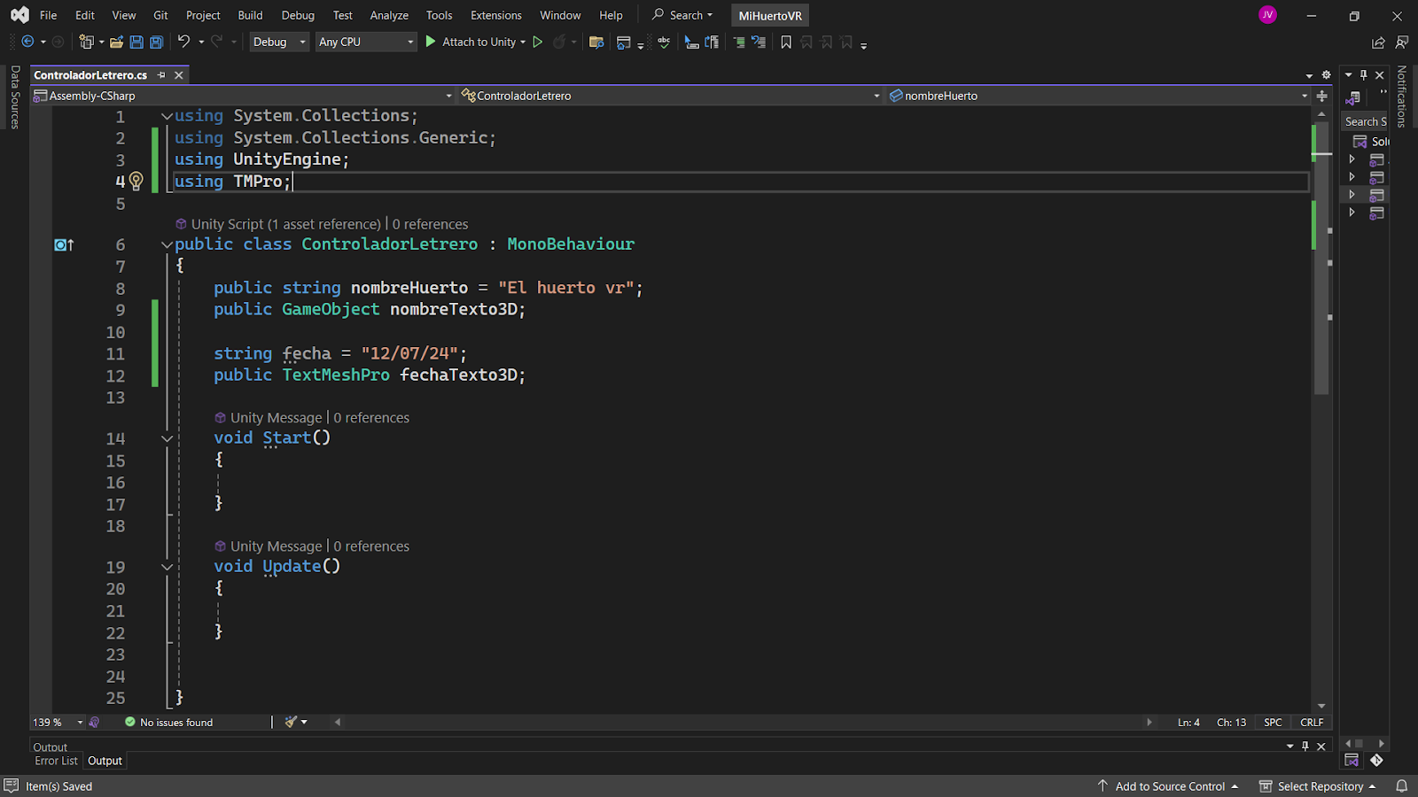The image size is (1418, 797).
Task: Collapse the ControladorLetrero class code block
Action: coord(167,244)
